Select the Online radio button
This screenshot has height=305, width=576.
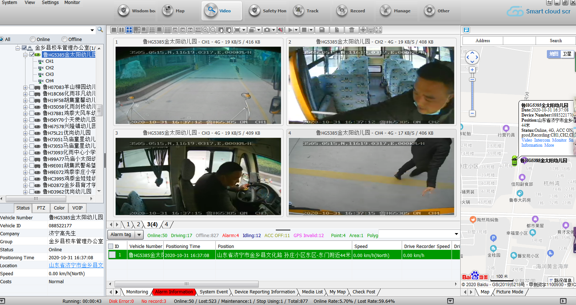[33, 39]
